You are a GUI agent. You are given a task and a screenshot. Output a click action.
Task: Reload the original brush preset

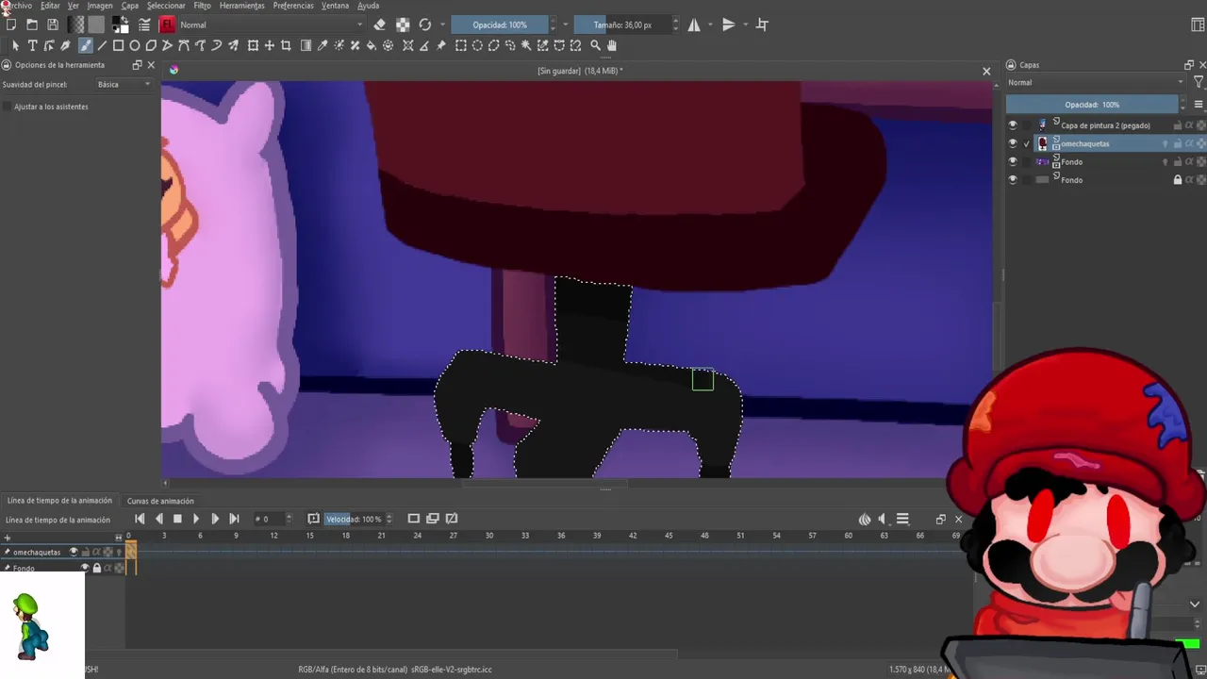(425, 25)
